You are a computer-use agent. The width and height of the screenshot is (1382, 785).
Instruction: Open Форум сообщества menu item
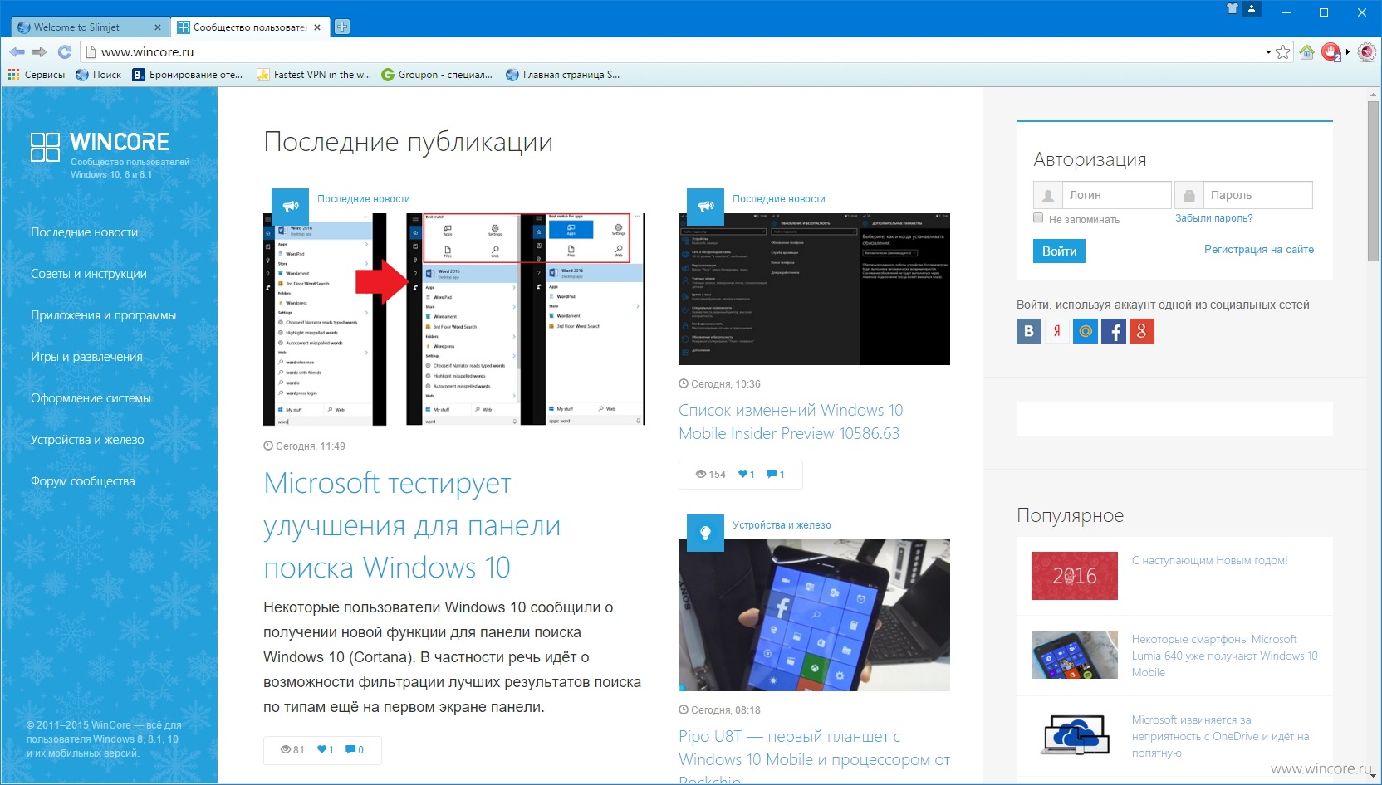82,481
